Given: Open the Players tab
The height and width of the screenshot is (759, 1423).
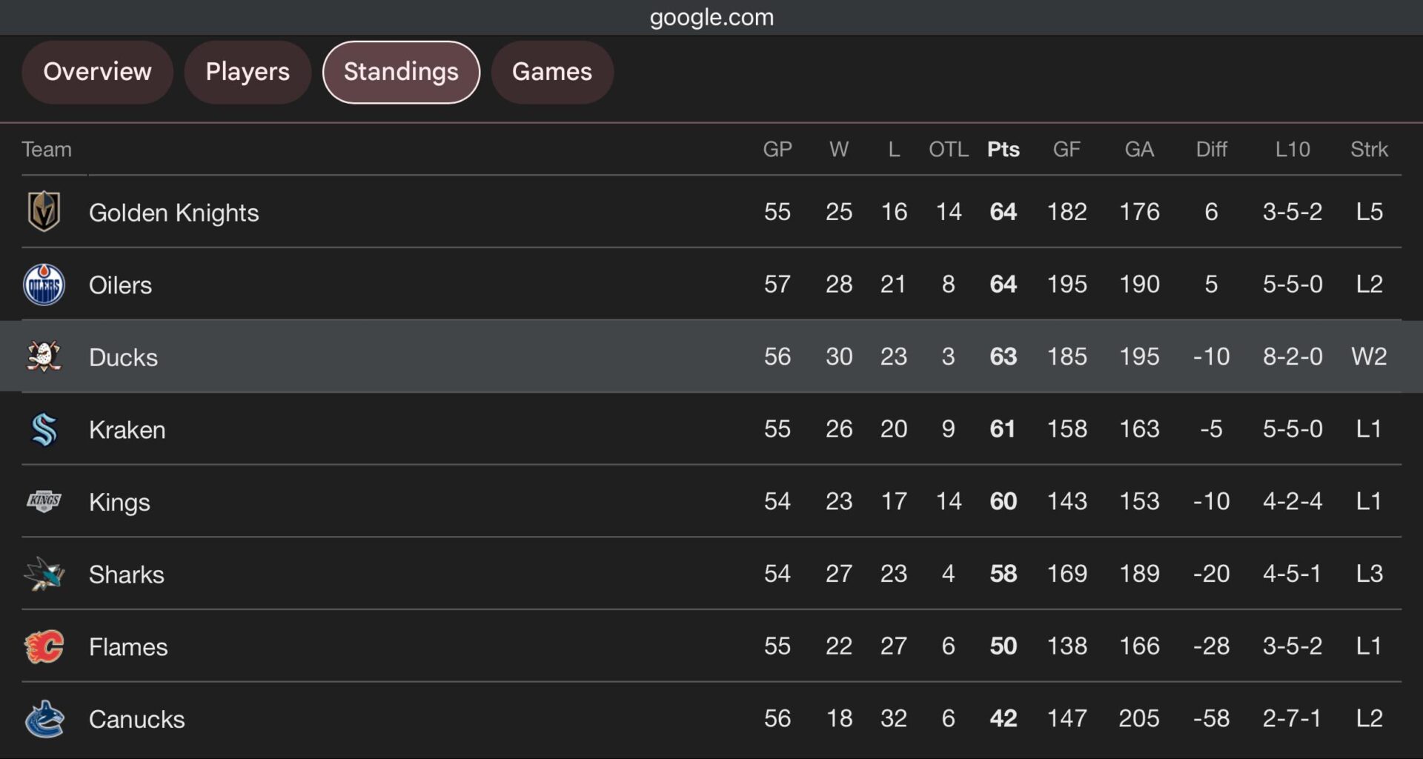Looking at the screenshot, I should [x=248, y=72].
